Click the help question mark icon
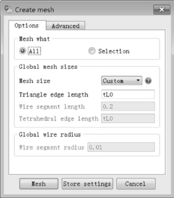 tap(148, 81)
